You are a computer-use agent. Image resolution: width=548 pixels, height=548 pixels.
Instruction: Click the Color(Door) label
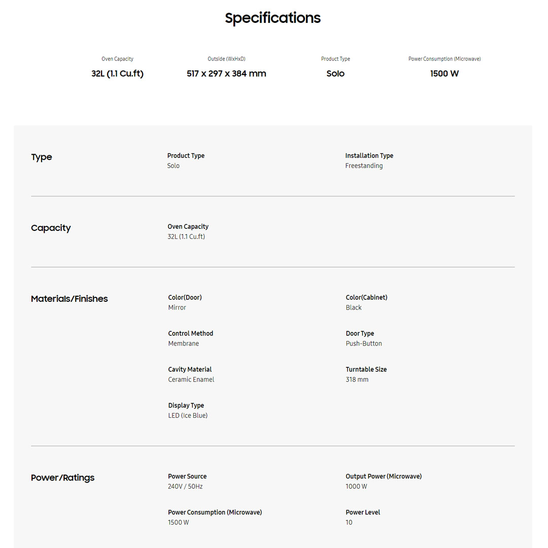(185, 297)
